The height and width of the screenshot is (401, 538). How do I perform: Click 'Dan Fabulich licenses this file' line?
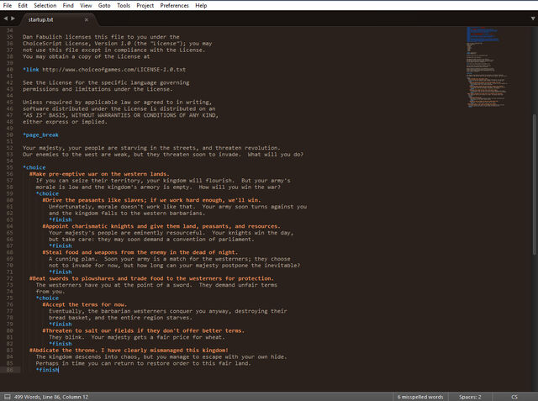click(101, 37)
